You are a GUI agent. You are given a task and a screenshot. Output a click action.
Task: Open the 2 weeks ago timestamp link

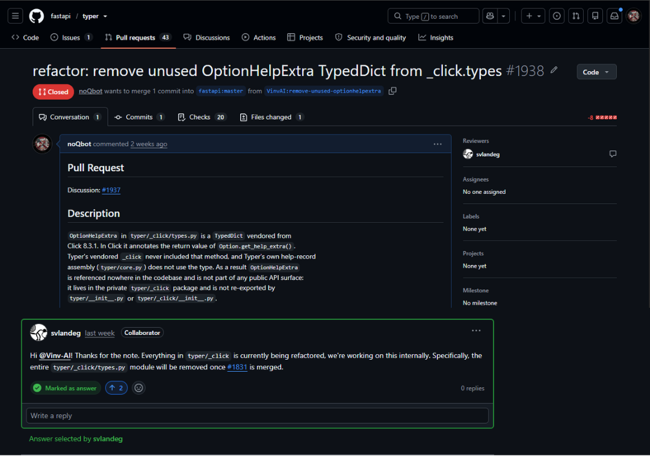149,144
